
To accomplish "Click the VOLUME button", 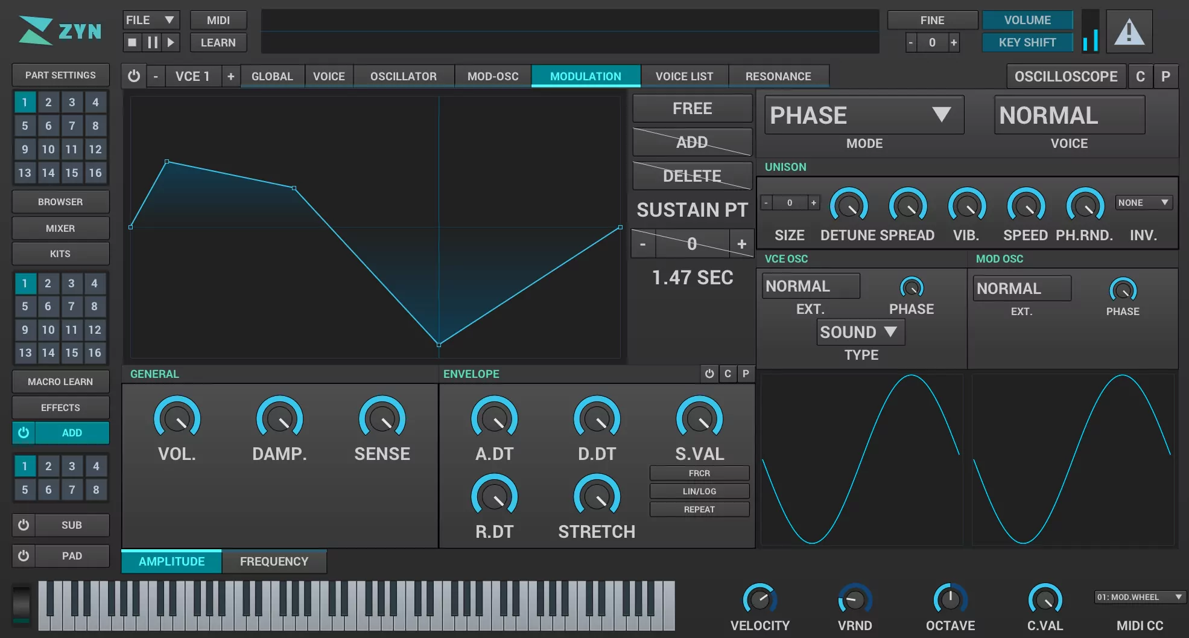I will pos(1027,20).
